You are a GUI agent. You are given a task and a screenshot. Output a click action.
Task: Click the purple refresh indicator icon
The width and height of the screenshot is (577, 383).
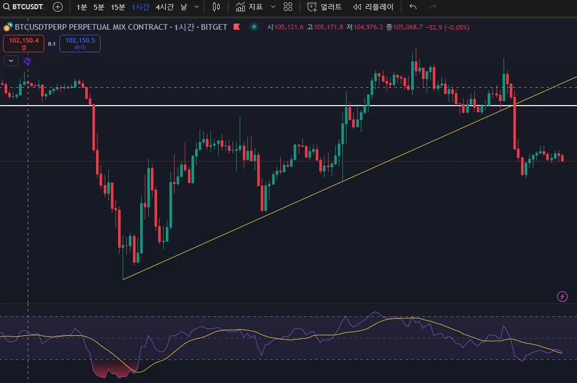[27, 61]
